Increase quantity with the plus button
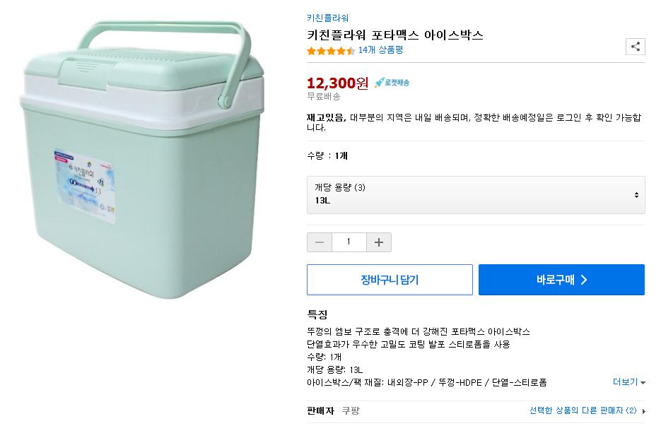661x426 pixels. 379,242
